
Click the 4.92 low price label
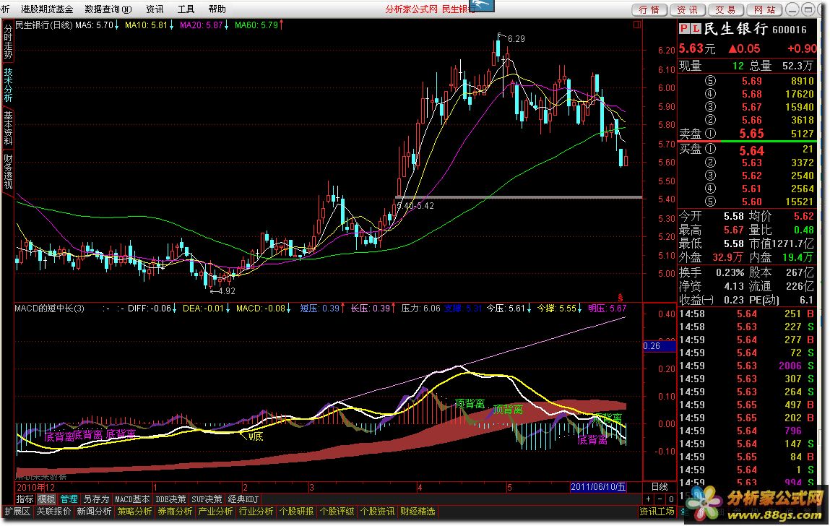point(226,290)
